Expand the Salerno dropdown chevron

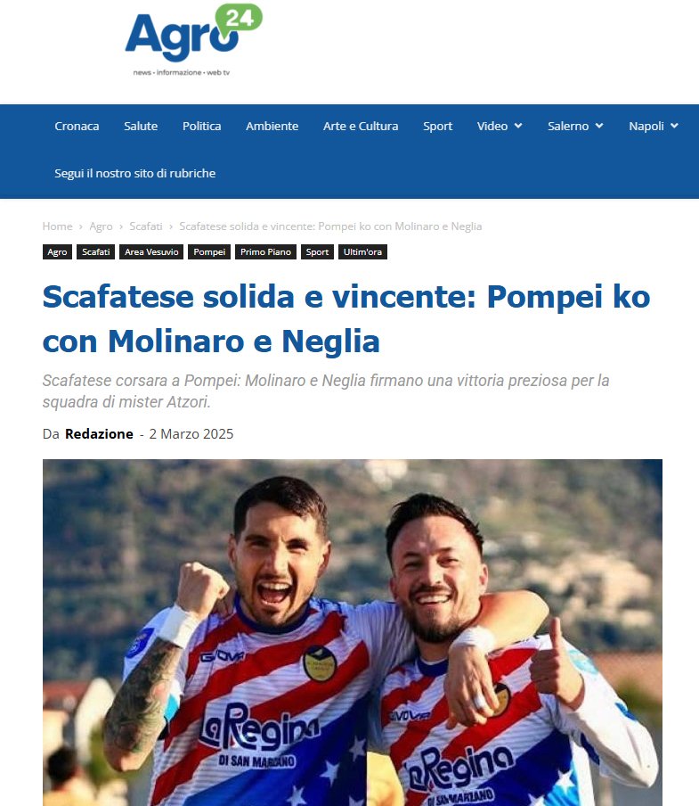pos(599,126)
